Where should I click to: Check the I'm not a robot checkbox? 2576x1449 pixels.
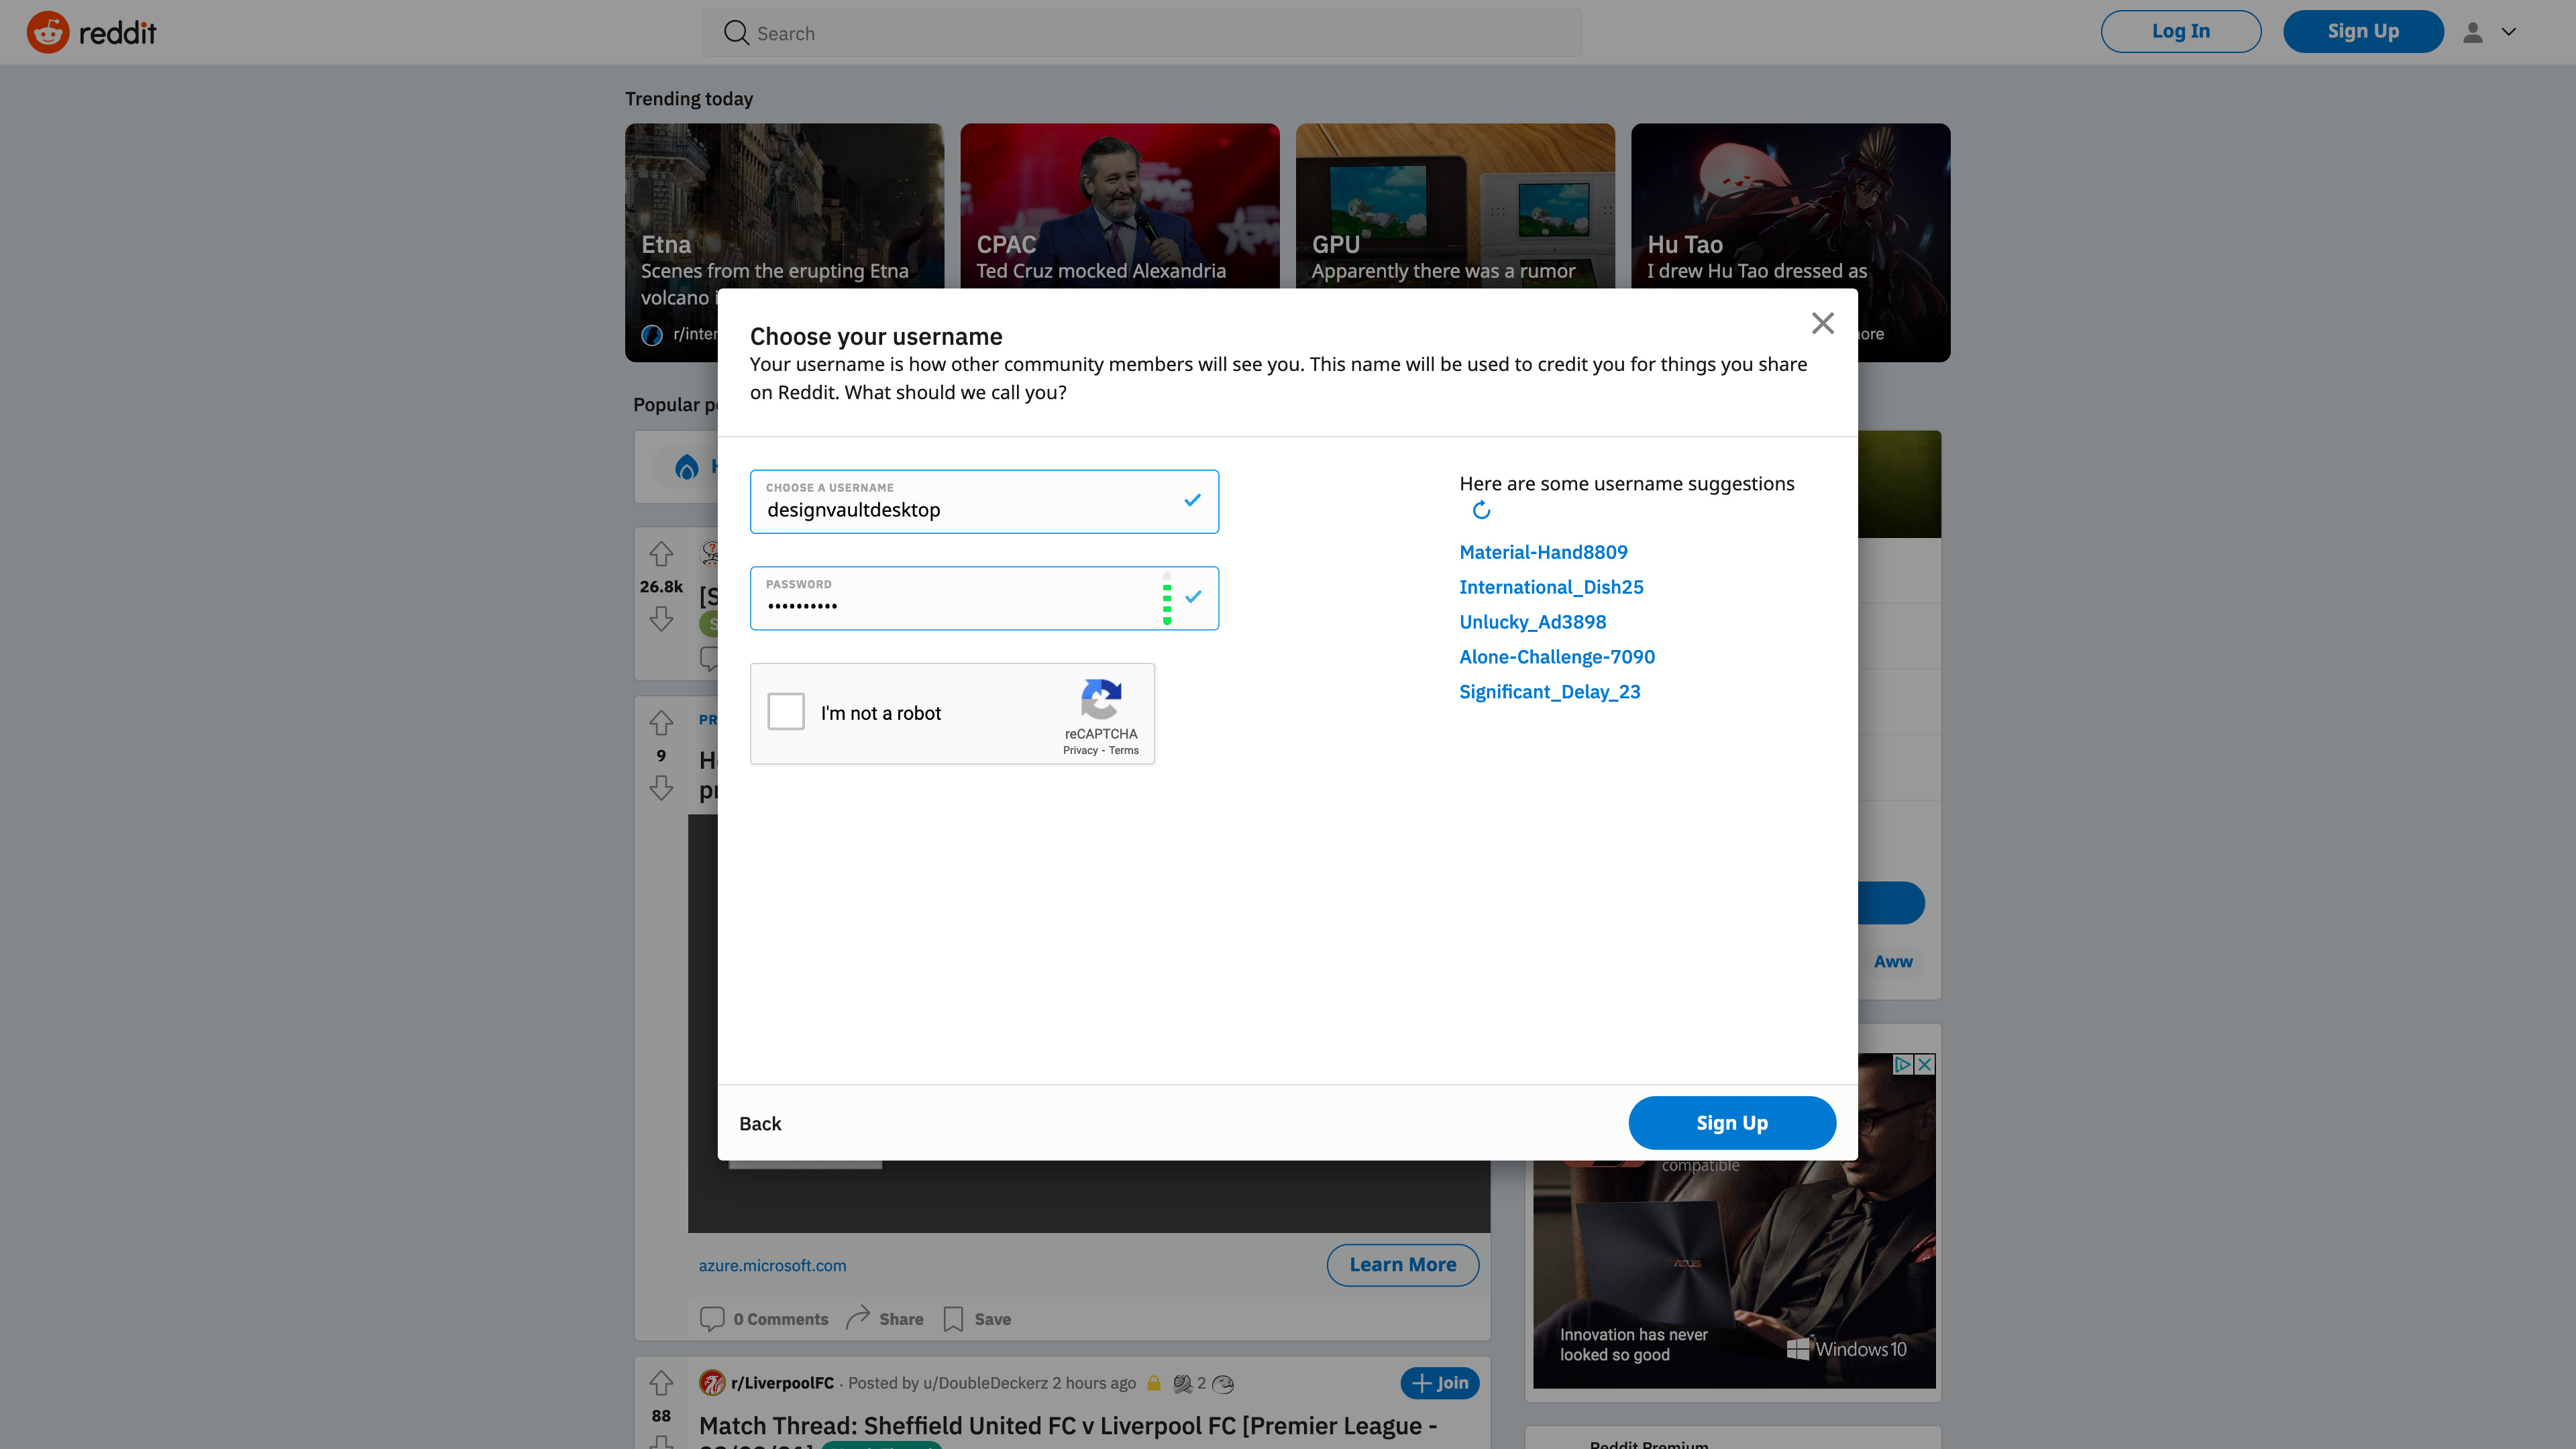tap(786, 712)
